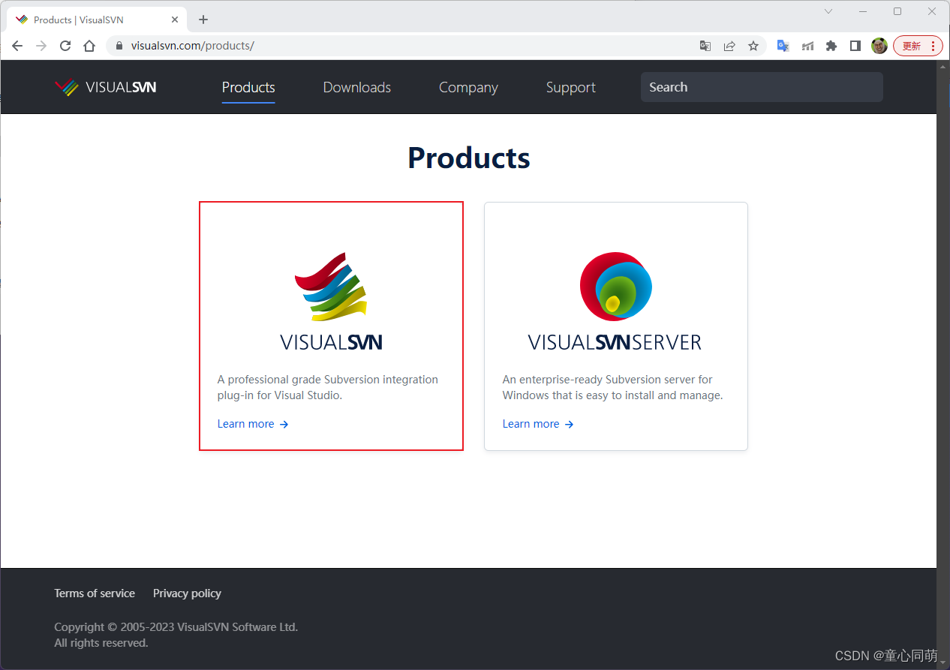Close the Products | VisualSVN tab
950x670 pixels.
[175, 20]
